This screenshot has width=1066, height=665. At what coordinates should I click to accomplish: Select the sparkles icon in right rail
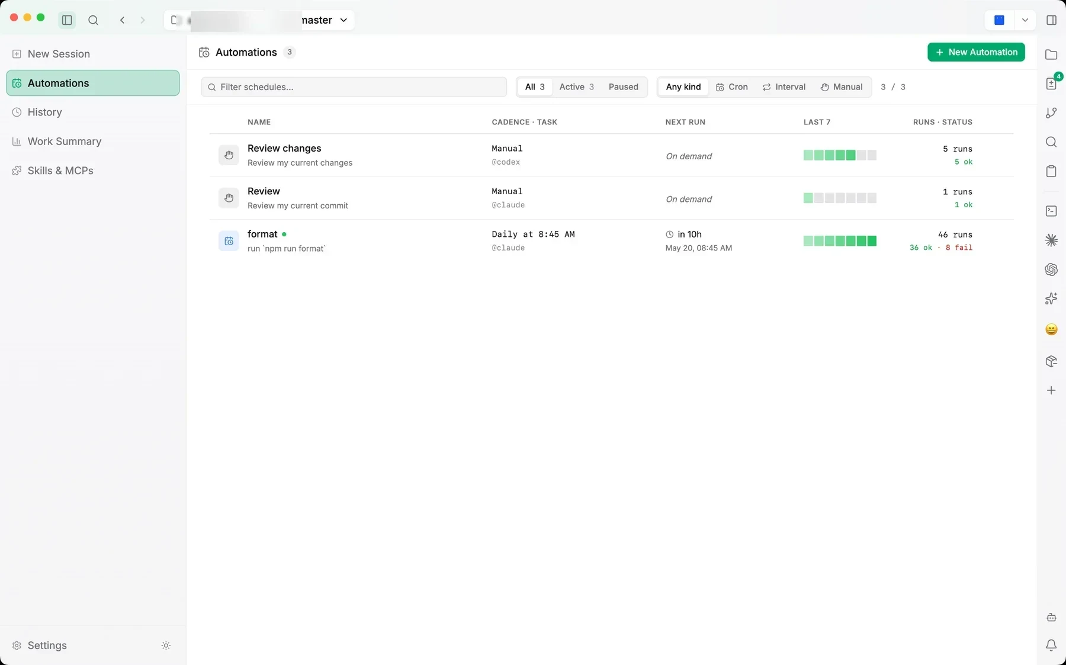[1051, 298]
